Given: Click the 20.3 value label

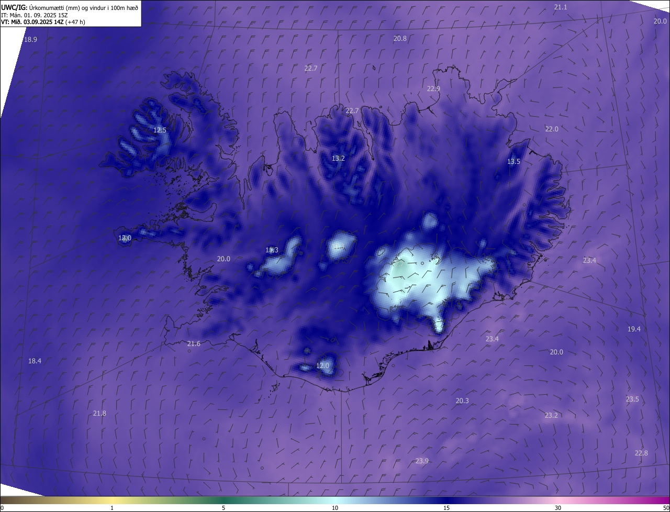Looking at the screenshot, I should 462,401.
